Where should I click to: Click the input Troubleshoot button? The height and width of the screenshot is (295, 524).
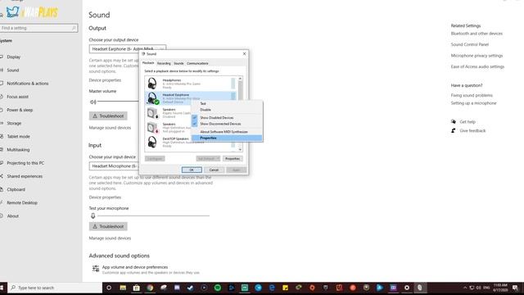pyautogui.click(x=108, y=226)
